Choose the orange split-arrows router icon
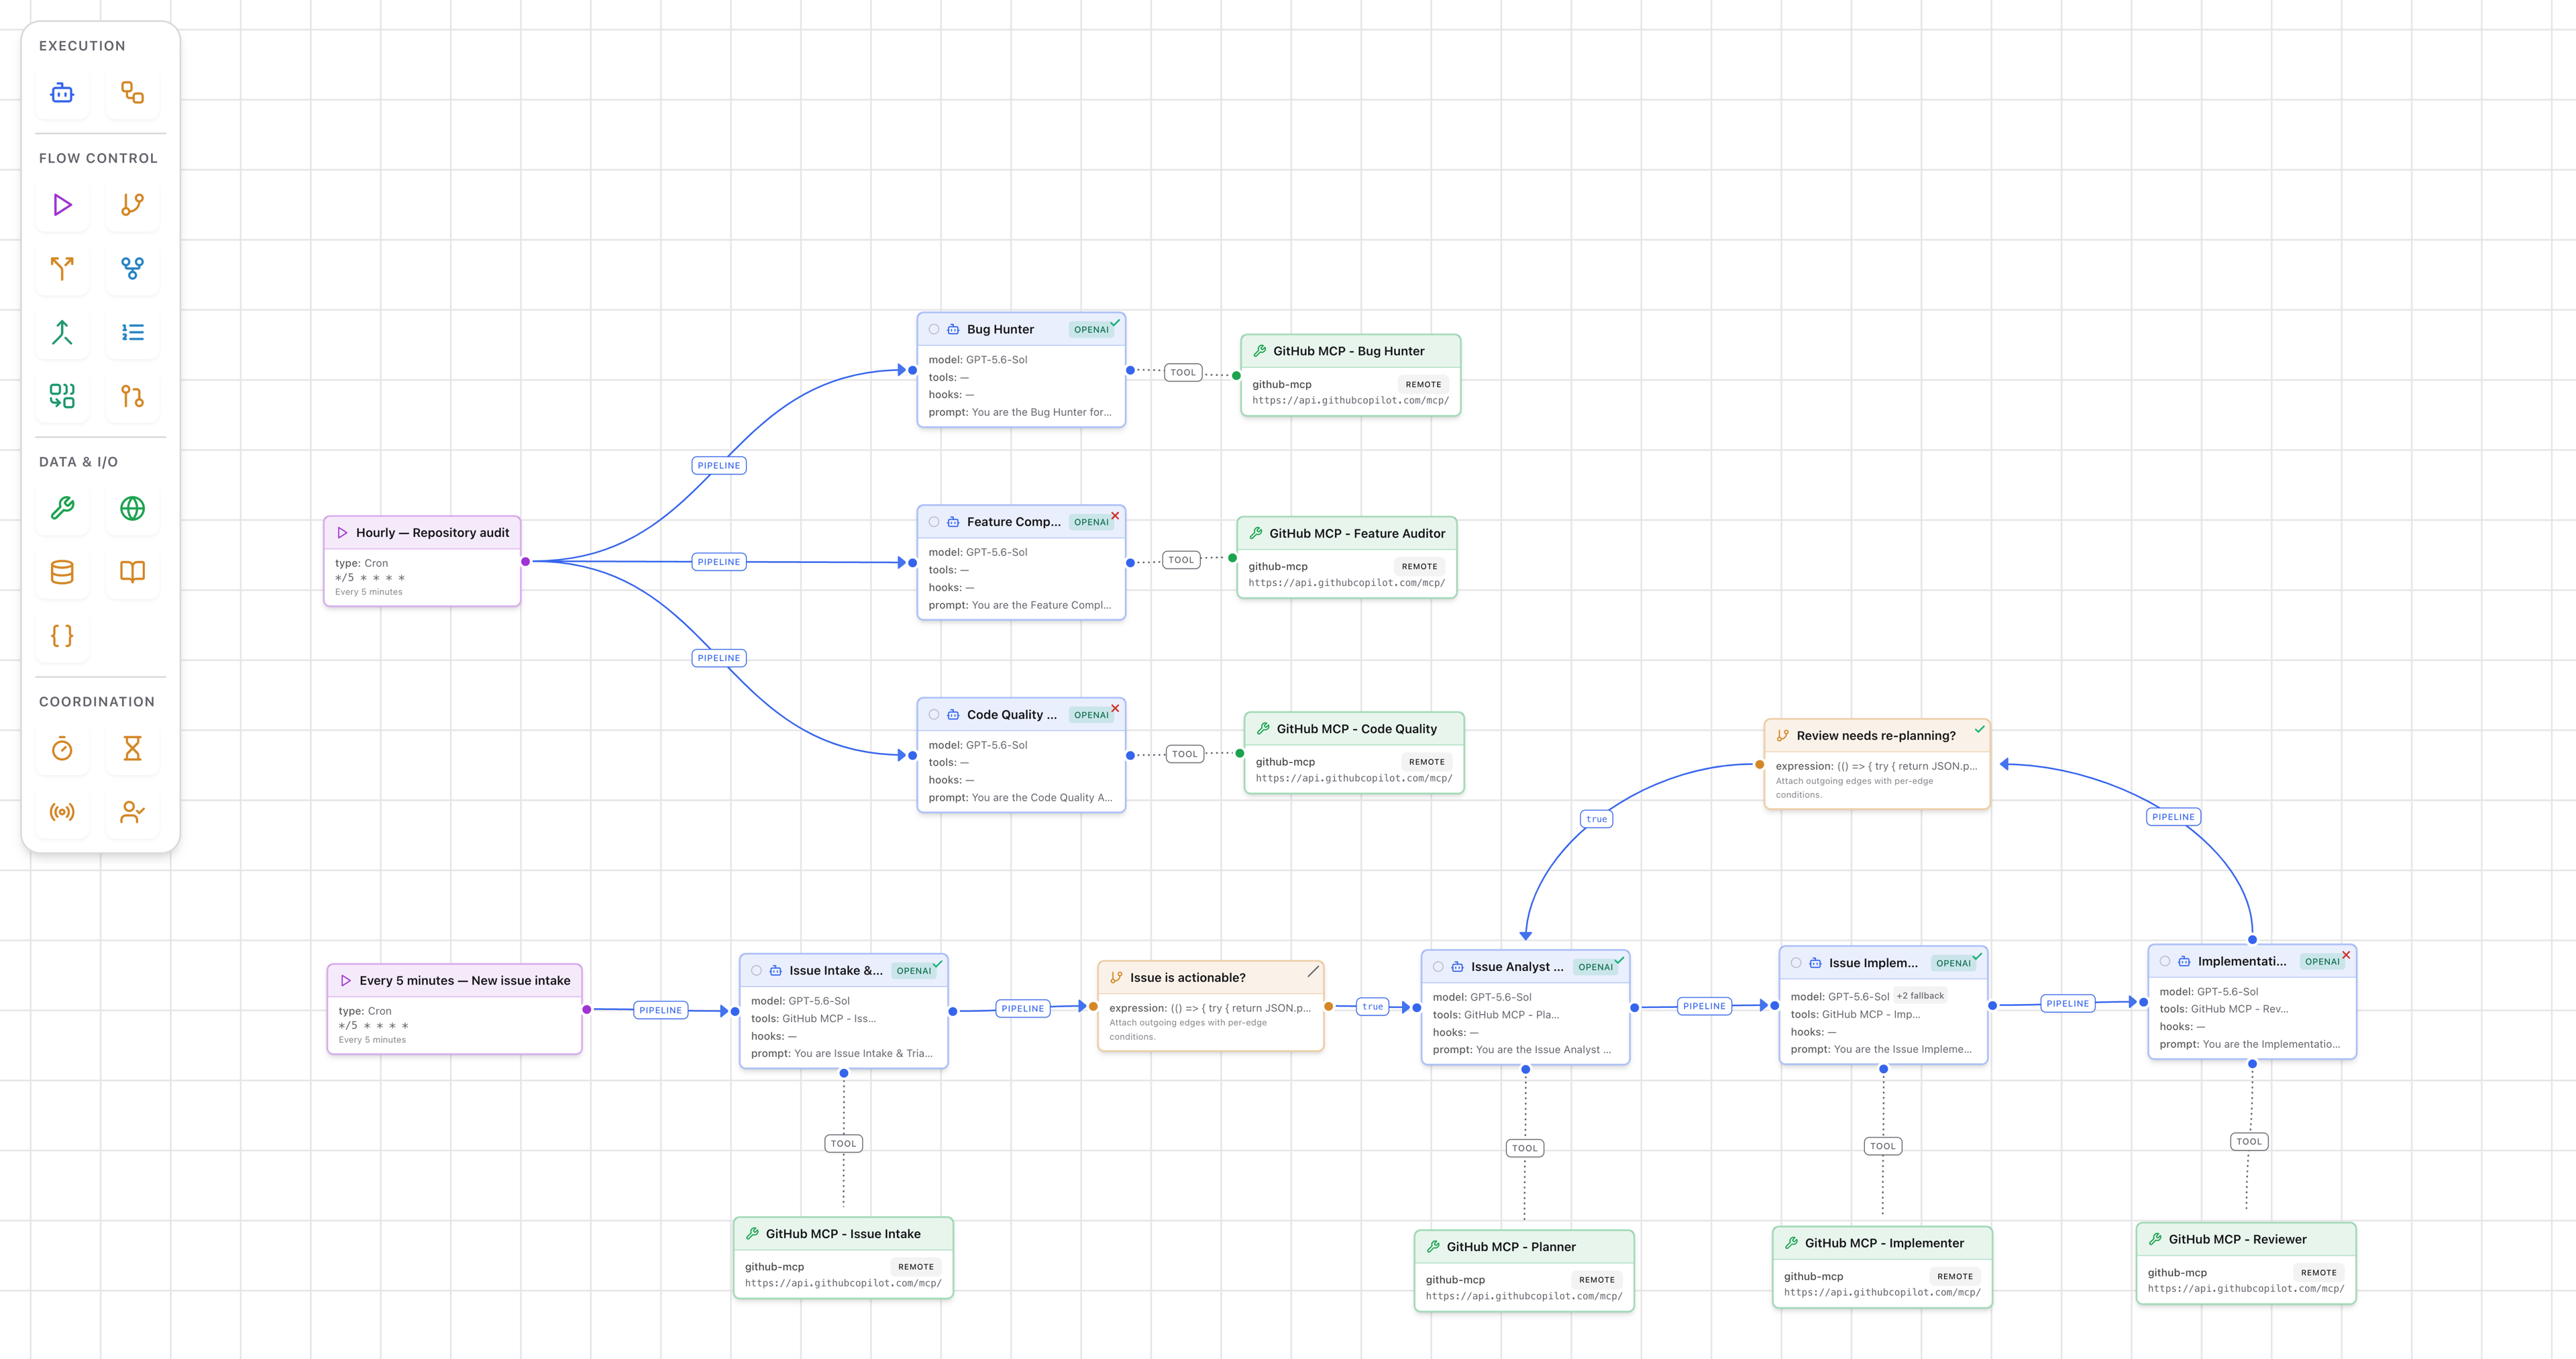This screenshot has width=2576, height=1359. 62,268
